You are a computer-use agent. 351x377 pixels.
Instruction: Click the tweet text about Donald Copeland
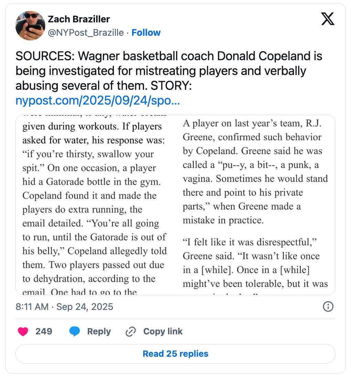coord(169,71)
